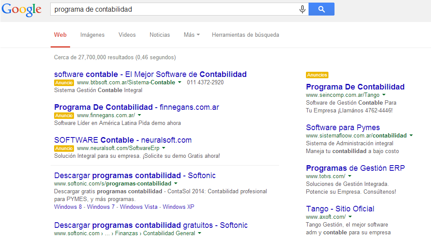
Task: Expand arrow next to seincomp.com.ar/Tango URL
Action: tap(384, 95)
